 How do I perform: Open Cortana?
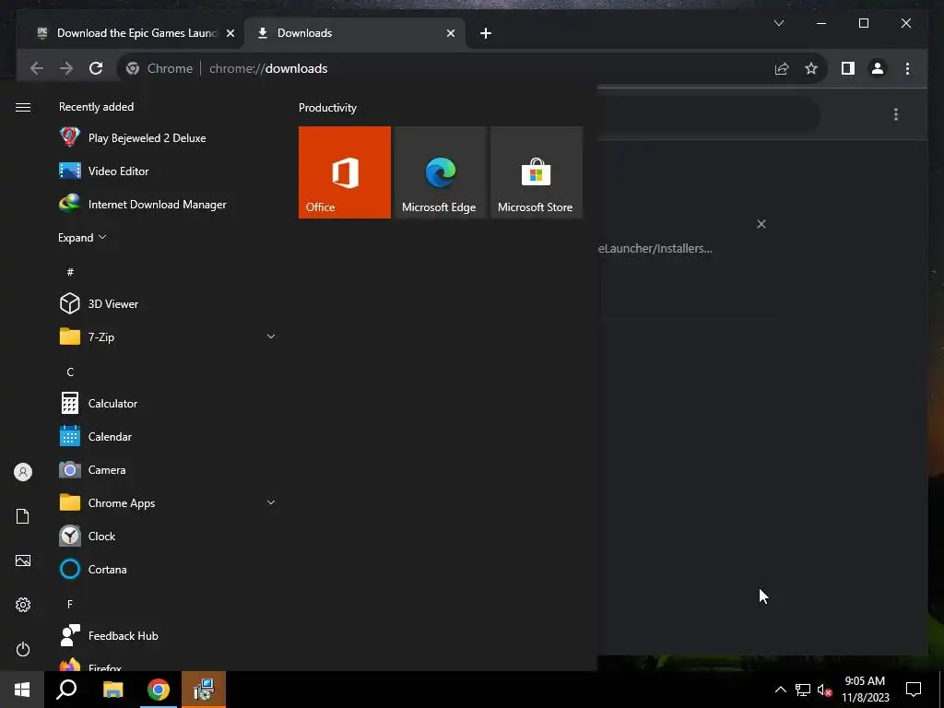168,569
